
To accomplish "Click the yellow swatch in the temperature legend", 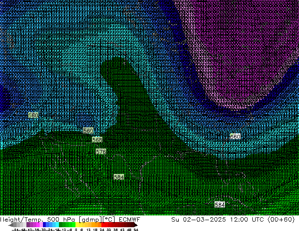I will (77, 224).
